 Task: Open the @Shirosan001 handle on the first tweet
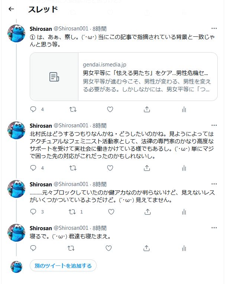(x=71, y=29)
